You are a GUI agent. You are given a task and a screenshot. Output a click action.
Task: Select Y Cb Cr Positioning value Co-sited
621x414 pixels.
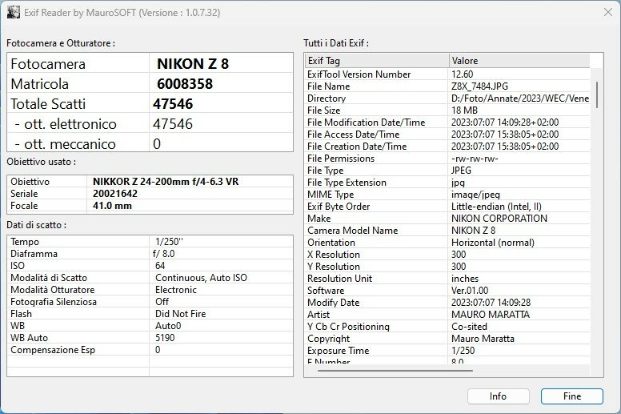469,327
